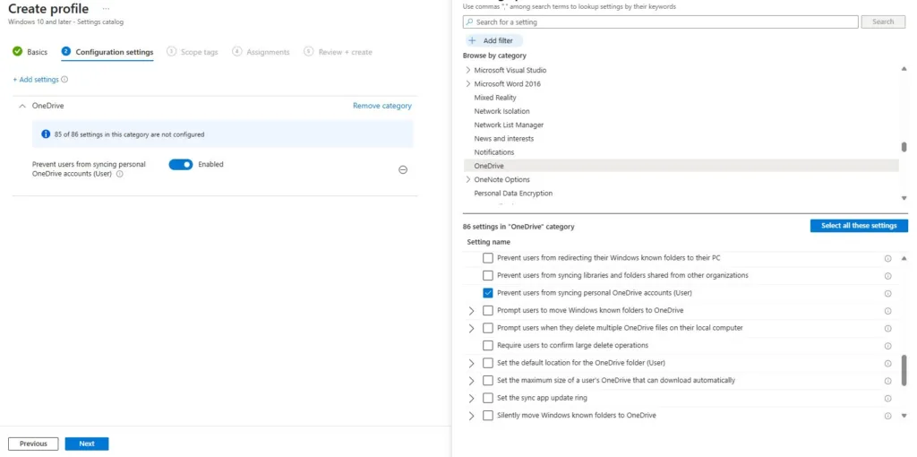Disable the Prevent users from syncing personal accounts toggle
This screenshot has width=917, height=457.
181,164
